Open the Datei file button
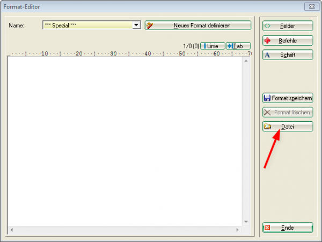Viewport: 322px width, 242px height. (x=288, y=127)
